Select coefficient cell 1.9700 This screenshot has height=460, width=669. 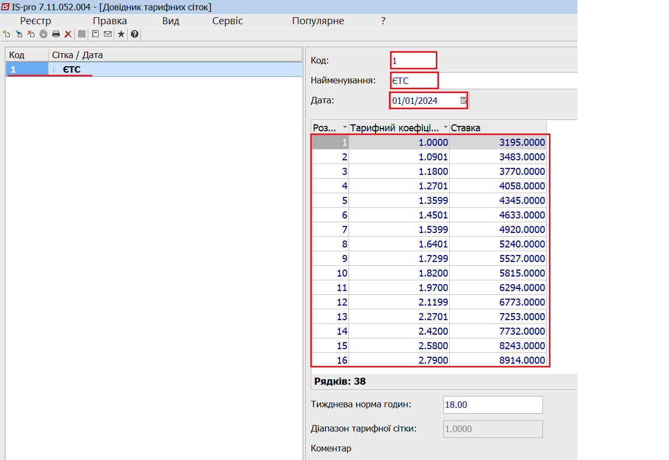(399, 288)
